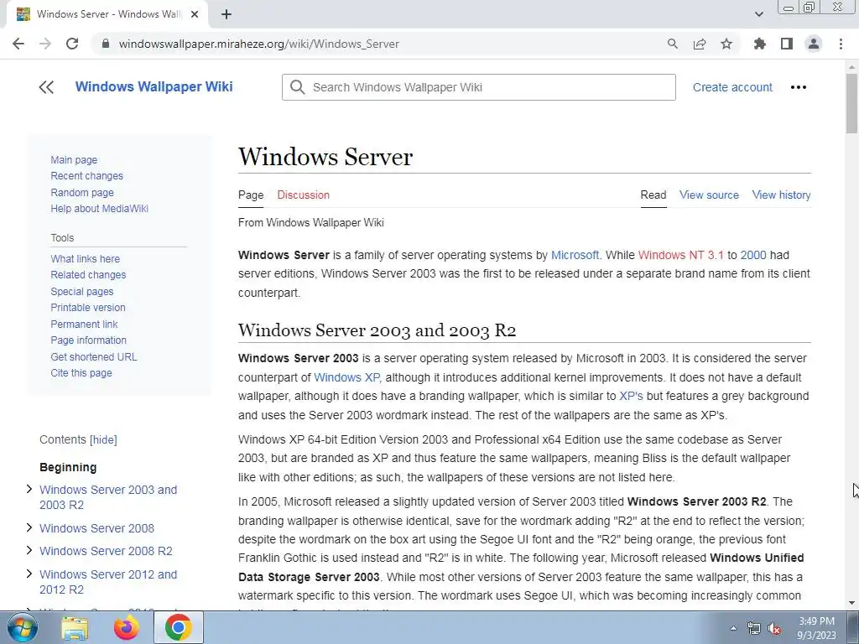Open Special pages link
The width and height of the screenshot is (859, 644).
click(81, 292)
